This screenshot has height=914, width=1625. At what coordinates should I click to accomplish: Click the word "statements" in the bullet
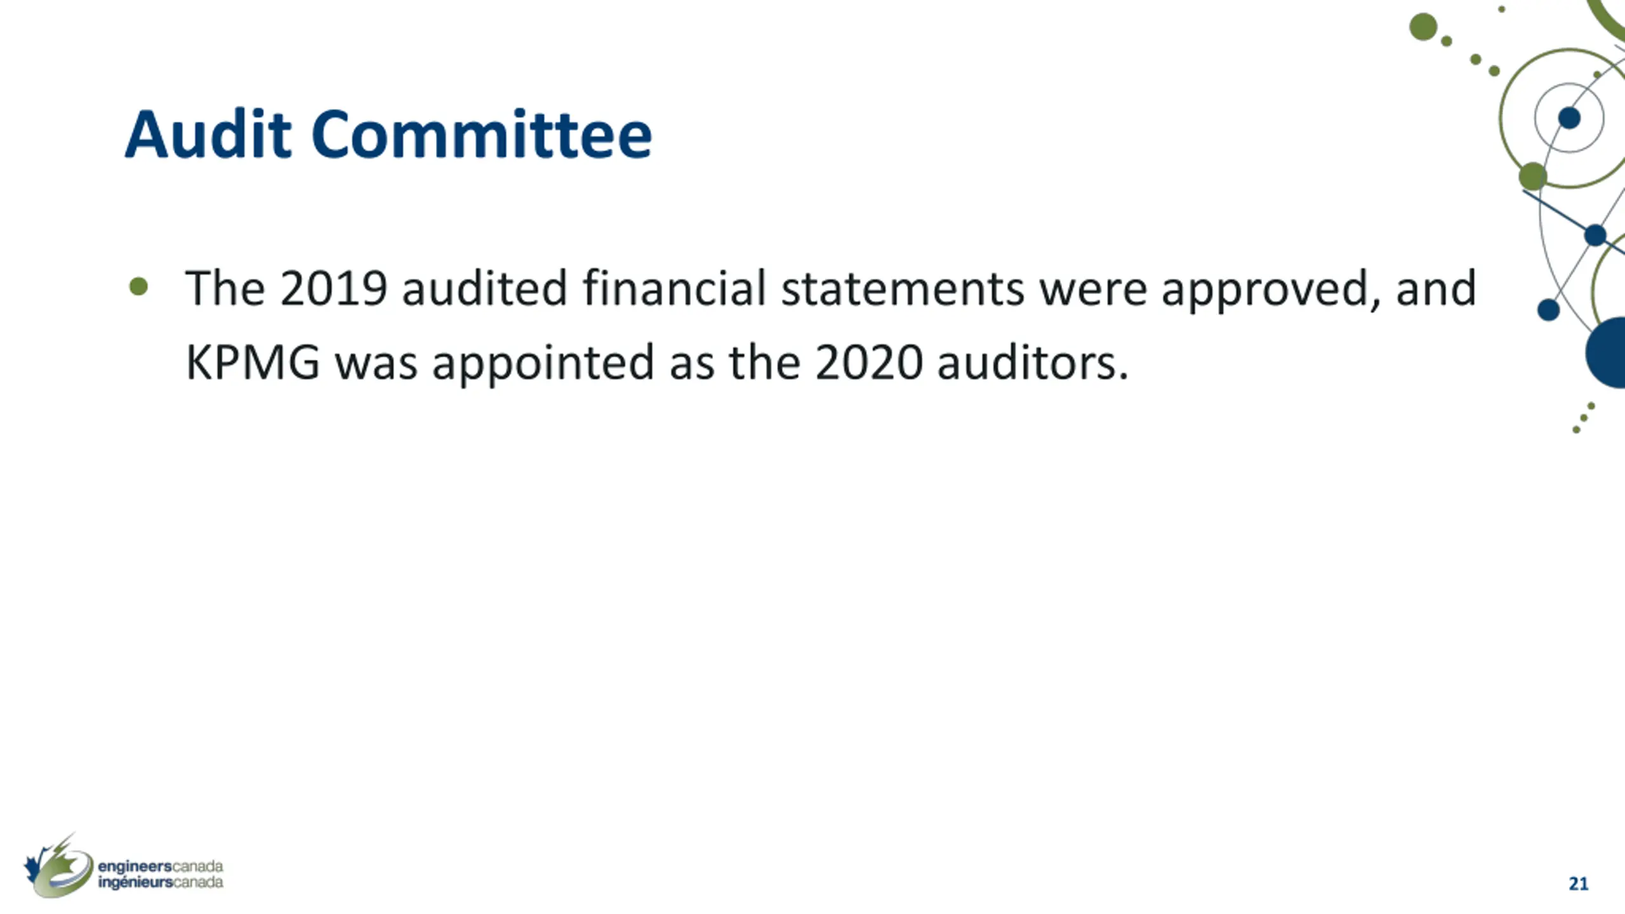(x=902, y=289)
